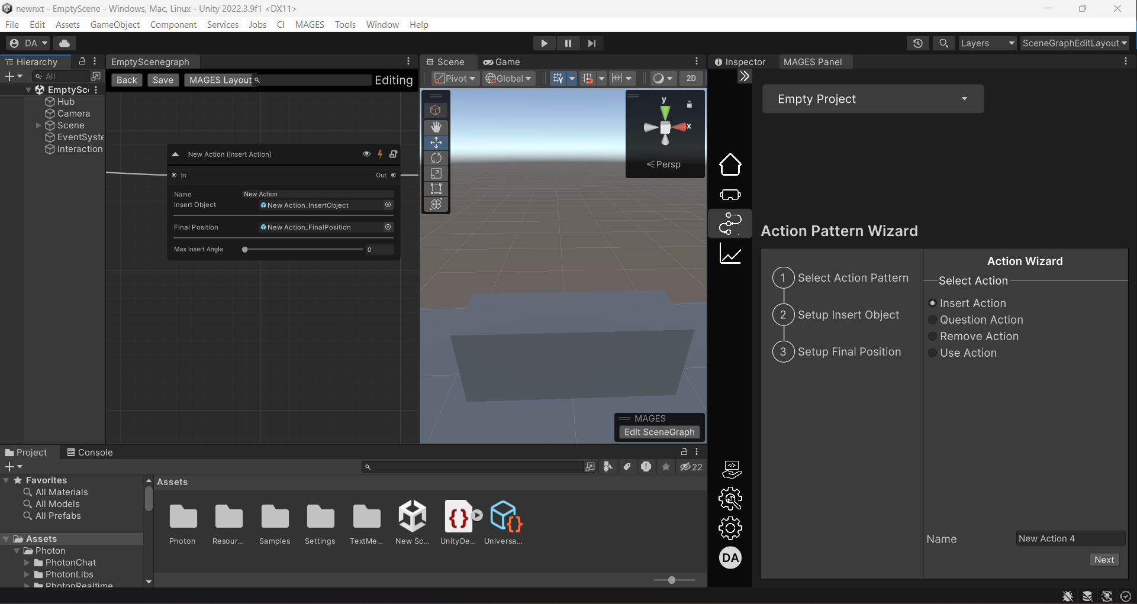
Task: Select the Remove Action radio option
Action: coord(933,336)
